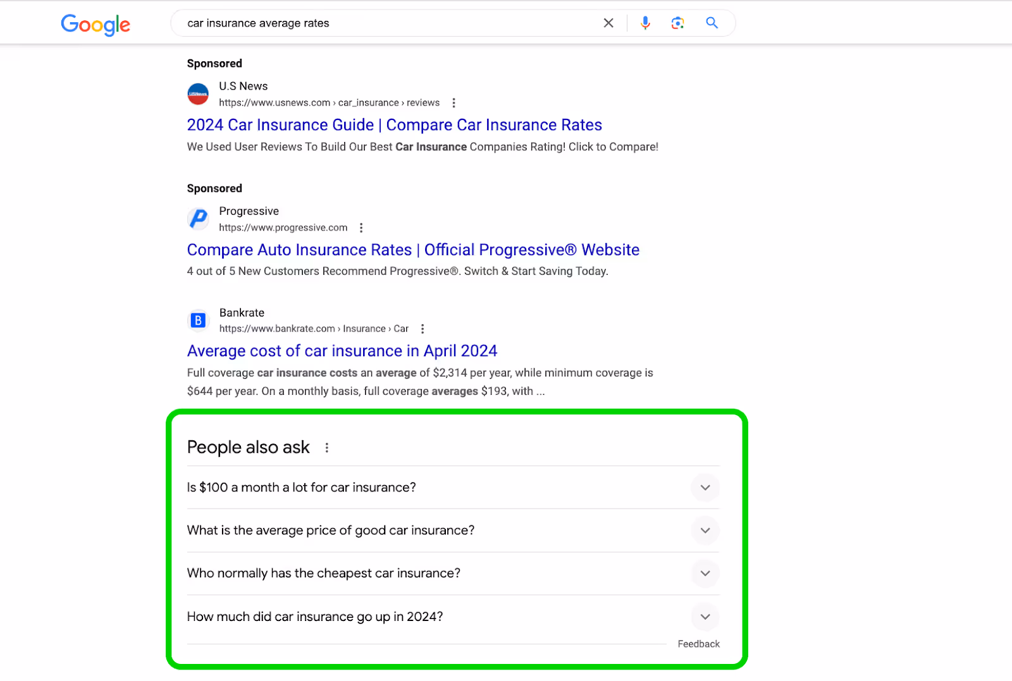
Task: Click the 'People also ask' heading
Action: coord(249,448)
